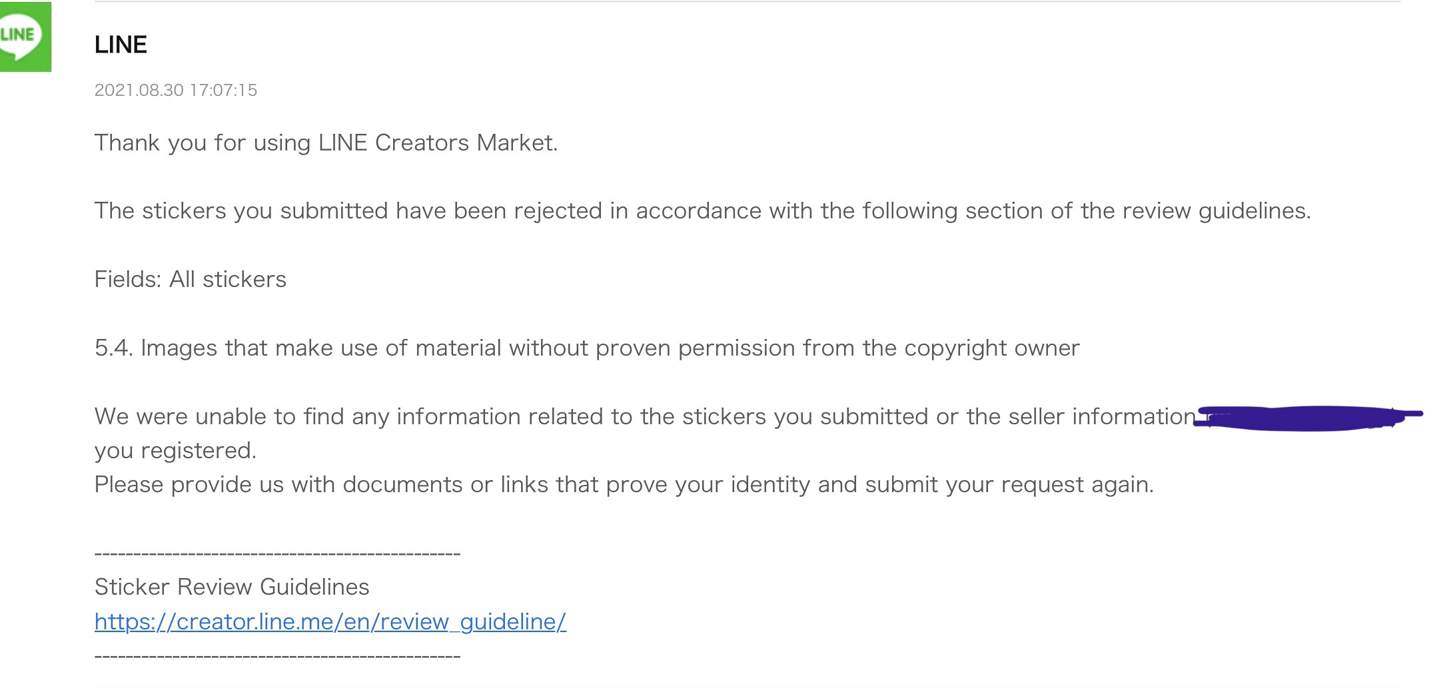This screenshot has width=1437, height=688.
Task: Click the 'you registered.' text line
Action: (x=176, y=451)
